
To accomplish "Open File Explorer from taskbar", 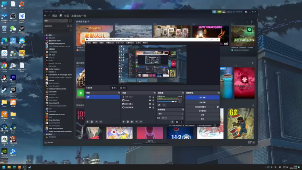I will [9, 167].
